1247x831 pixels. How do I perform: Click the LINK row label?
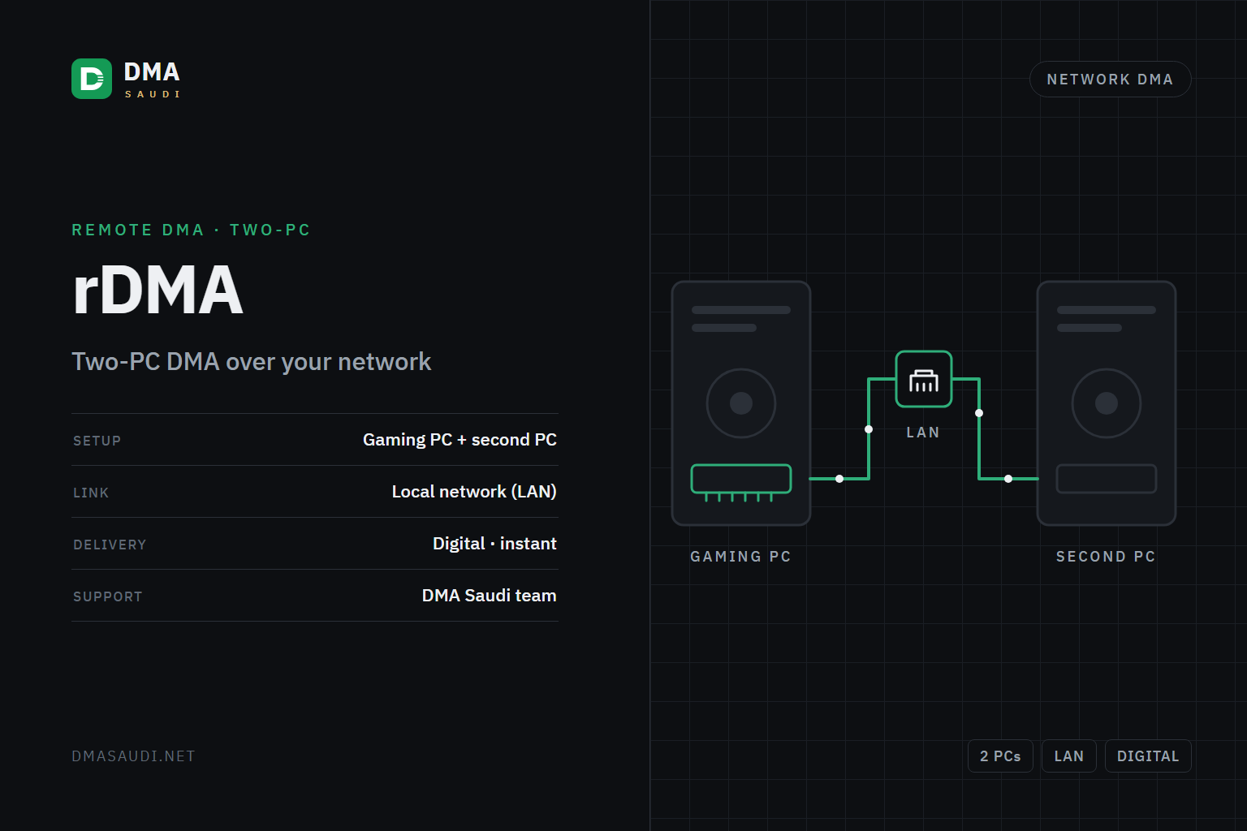(91, 493)
